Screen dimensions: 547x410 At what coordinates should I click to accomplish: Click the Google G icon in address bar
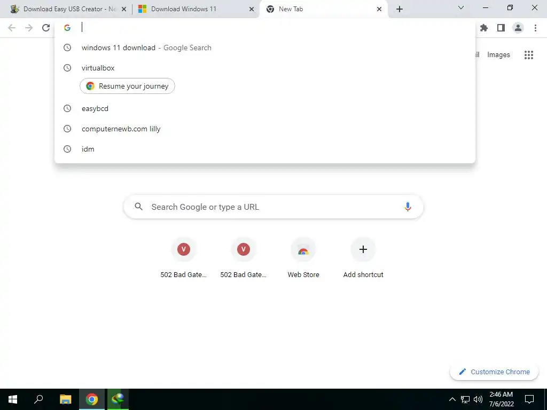point(67,28)
